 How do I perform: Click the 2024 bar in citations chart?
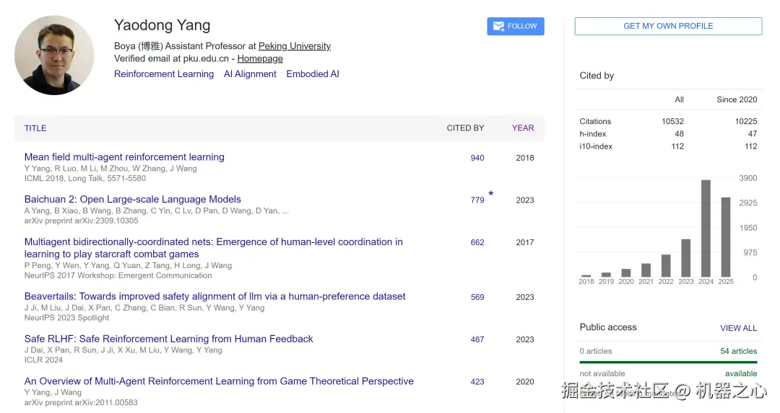pos(706,228)
